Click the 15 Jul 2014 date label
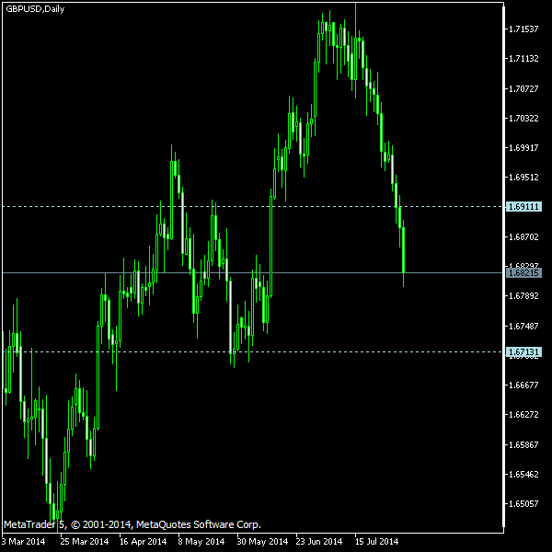The height and width of the screenshot is (552, 552). pos(376,542)
